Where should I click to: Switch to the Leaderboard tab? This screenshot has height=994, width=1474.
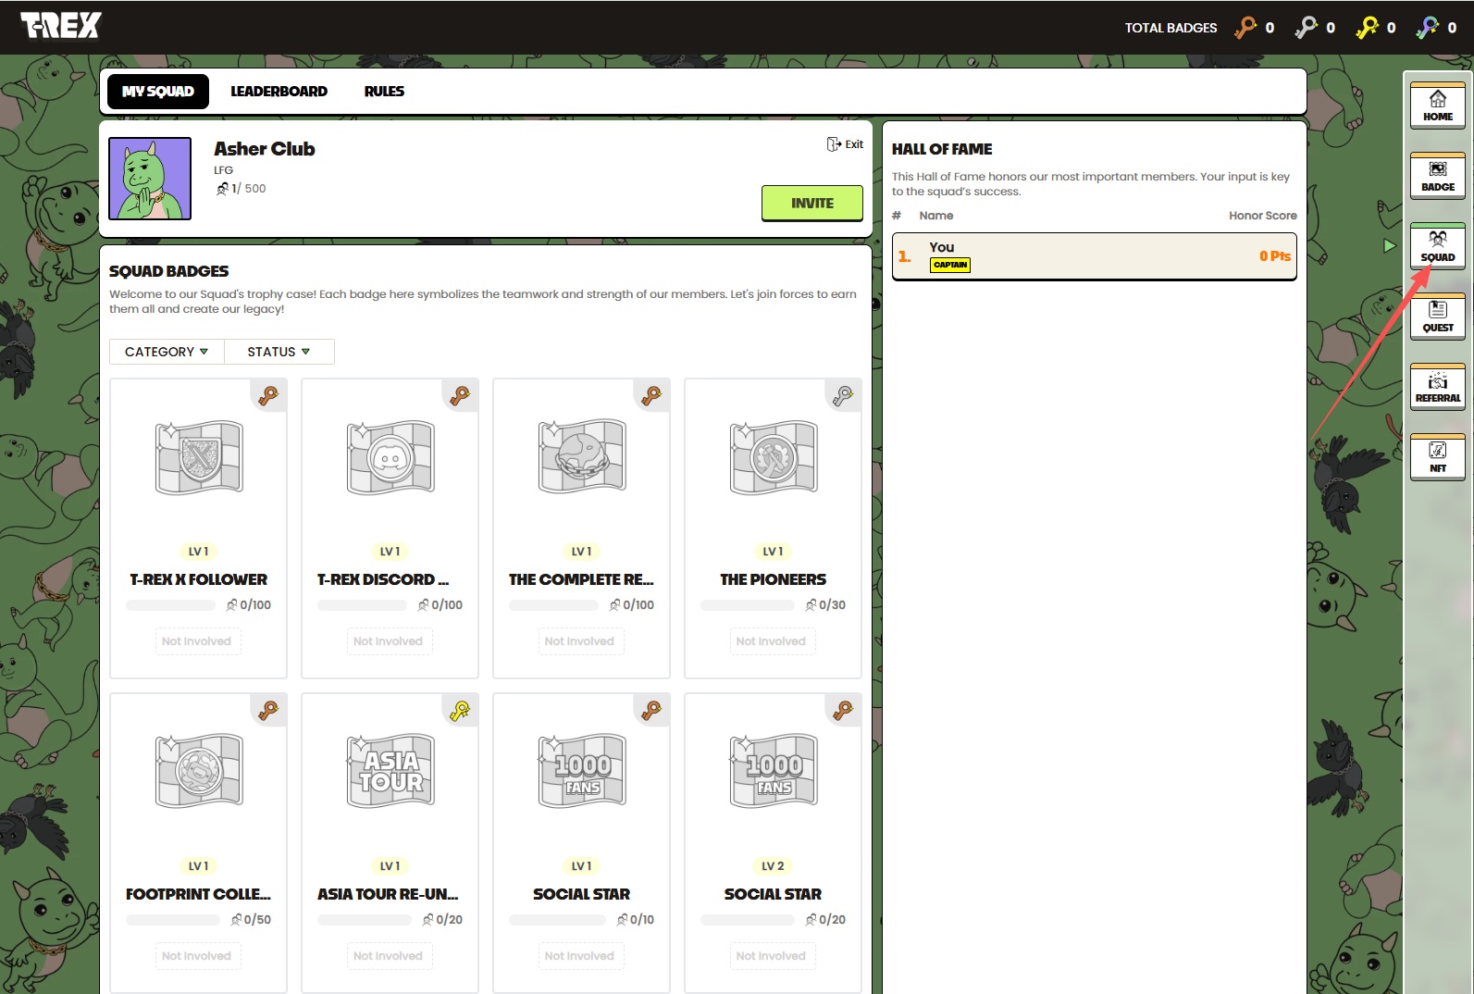click(x=279, y=92)
